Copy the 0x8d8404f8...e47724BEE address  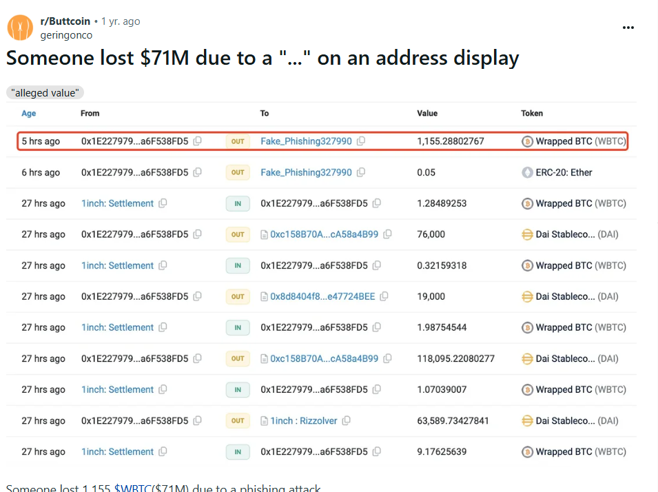pyautogui.click(x=384, y=296)
